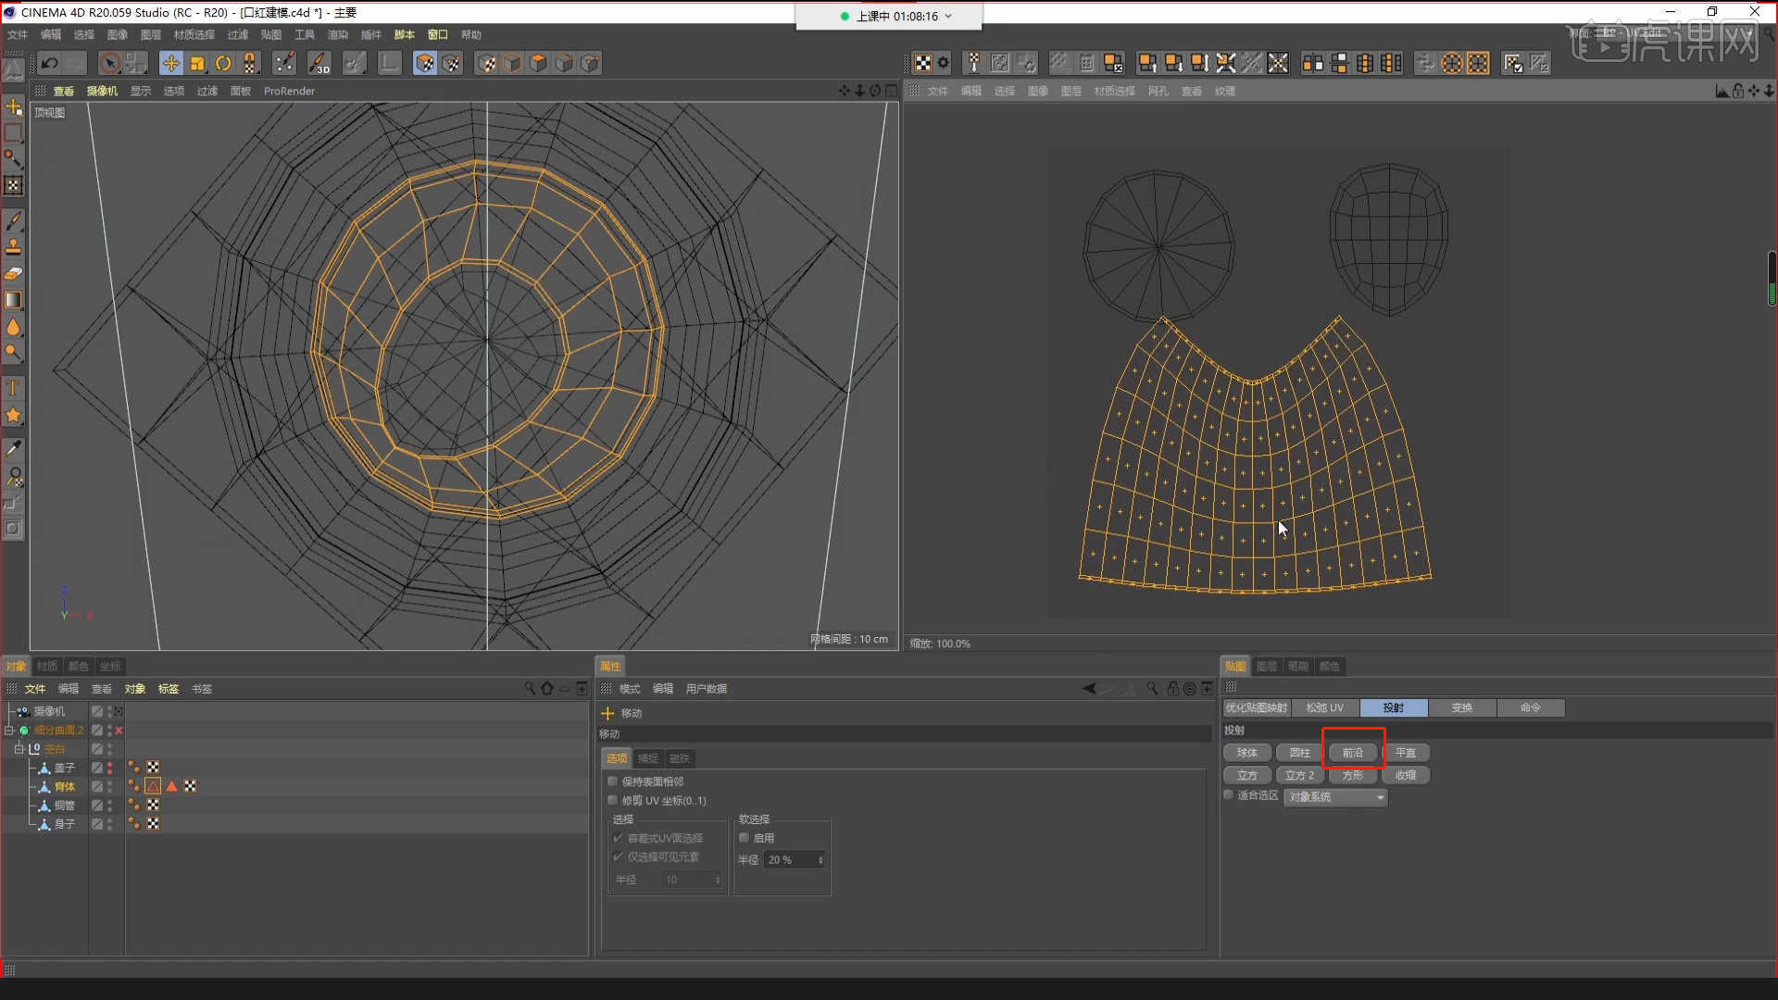Click the back arrow in Attributes panel
1778x1000 pixels.
(1089, 688)
